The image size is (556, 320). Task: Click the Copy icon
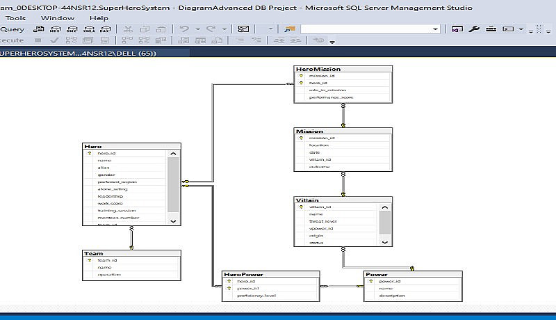pos(145,29)
